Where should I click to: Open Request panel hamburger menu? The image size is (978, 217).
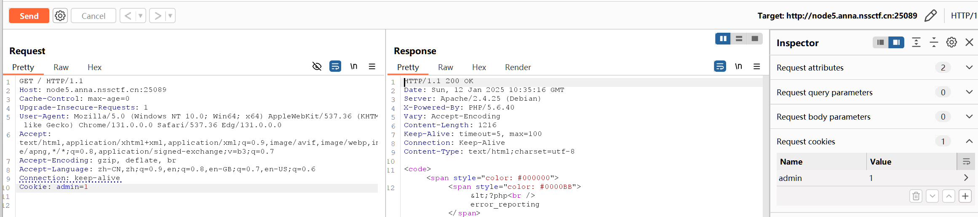coord(372,66)
